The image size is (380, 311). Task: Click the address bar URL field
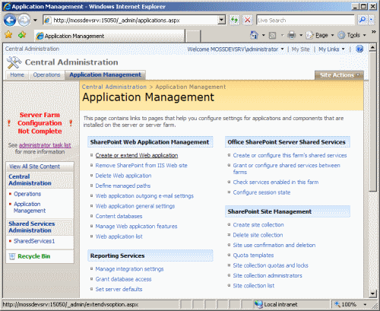pos(131,20)
